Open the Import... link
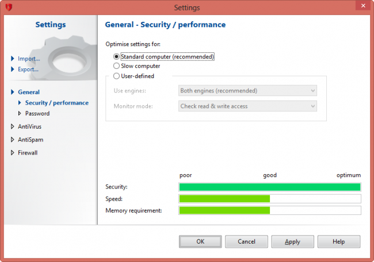Image resolution: width=374 pixels, height=262 pixels. click(29, 59)
